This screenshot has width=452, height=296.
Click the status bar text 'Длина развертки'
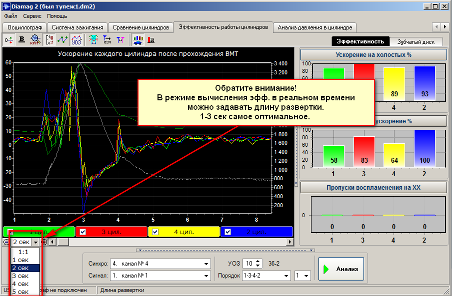122,290
